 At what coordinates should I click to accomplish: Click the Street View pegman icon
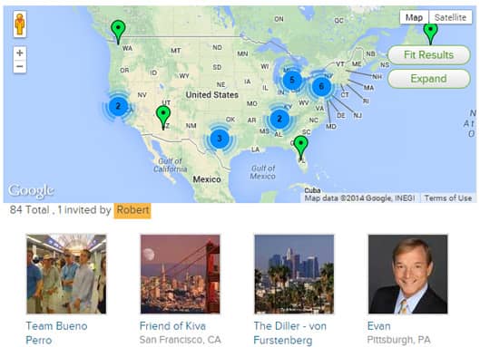(20, 24)
